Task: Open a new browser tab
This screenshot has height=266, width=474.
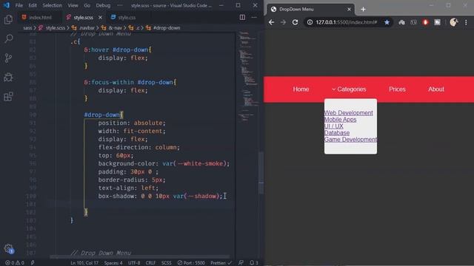Action: pos(364,10)
